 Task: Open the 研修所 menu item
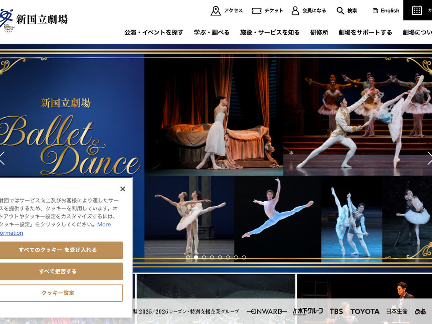(x=319, y=32)
